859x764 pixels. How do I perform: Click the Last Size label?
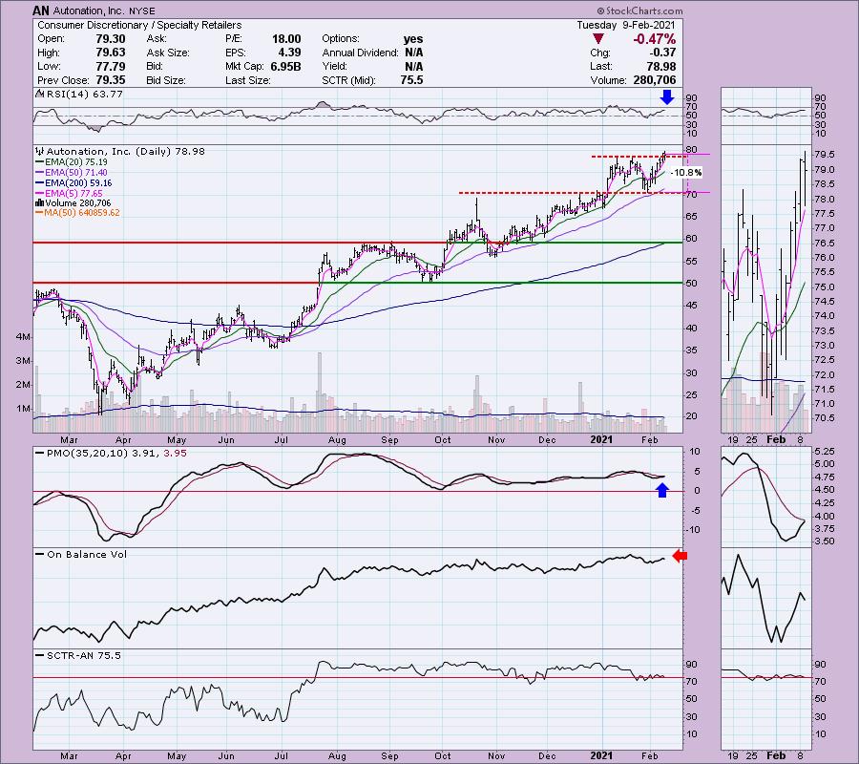pos(247,80)
